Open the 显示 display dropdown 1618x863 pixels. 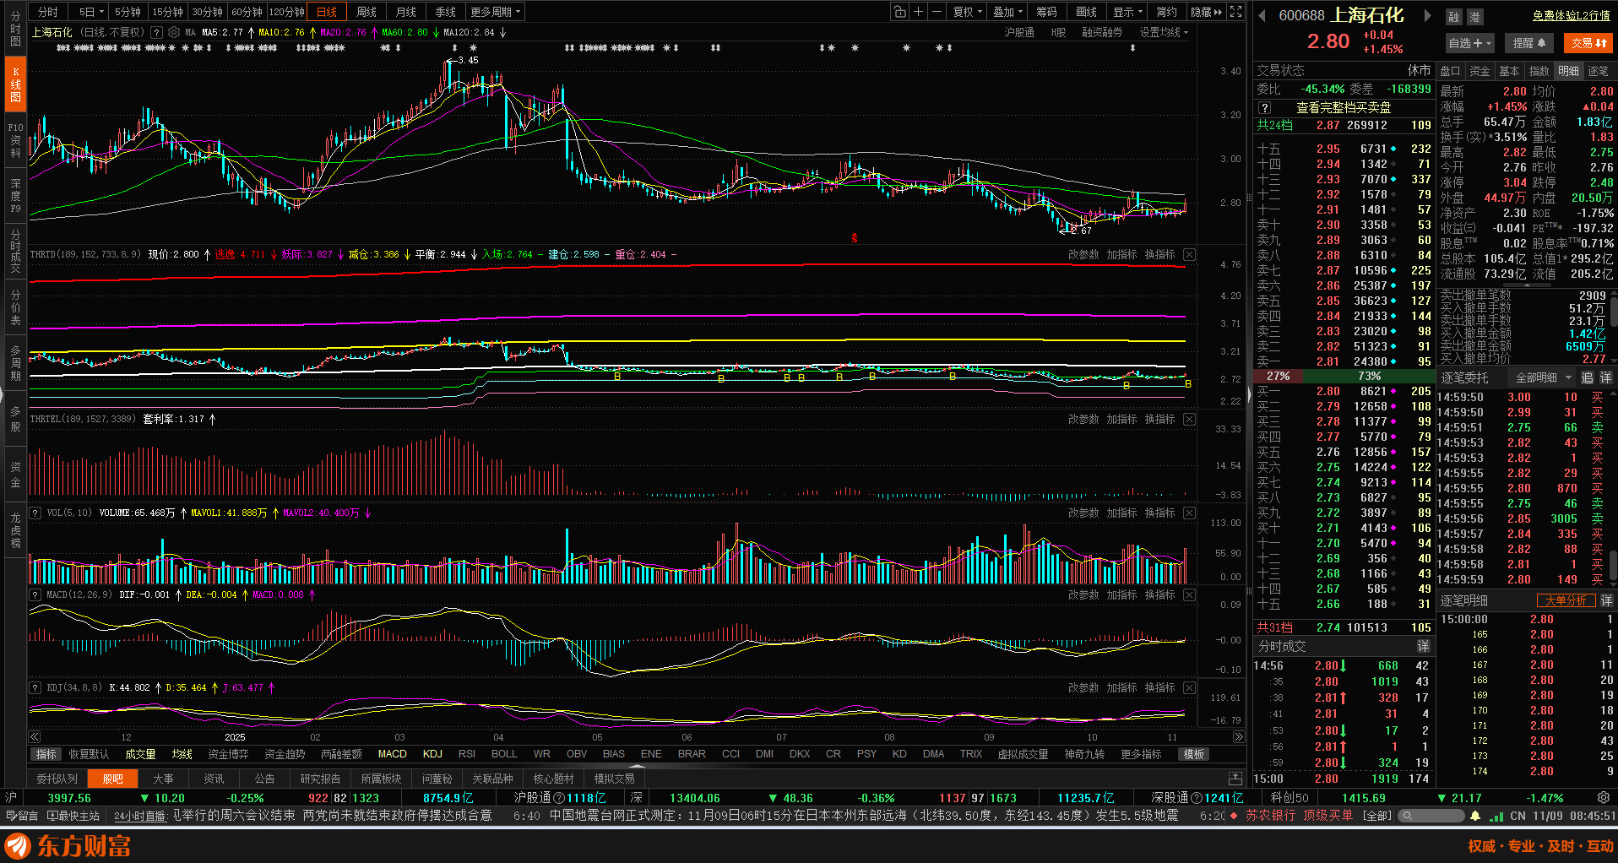1127,12
